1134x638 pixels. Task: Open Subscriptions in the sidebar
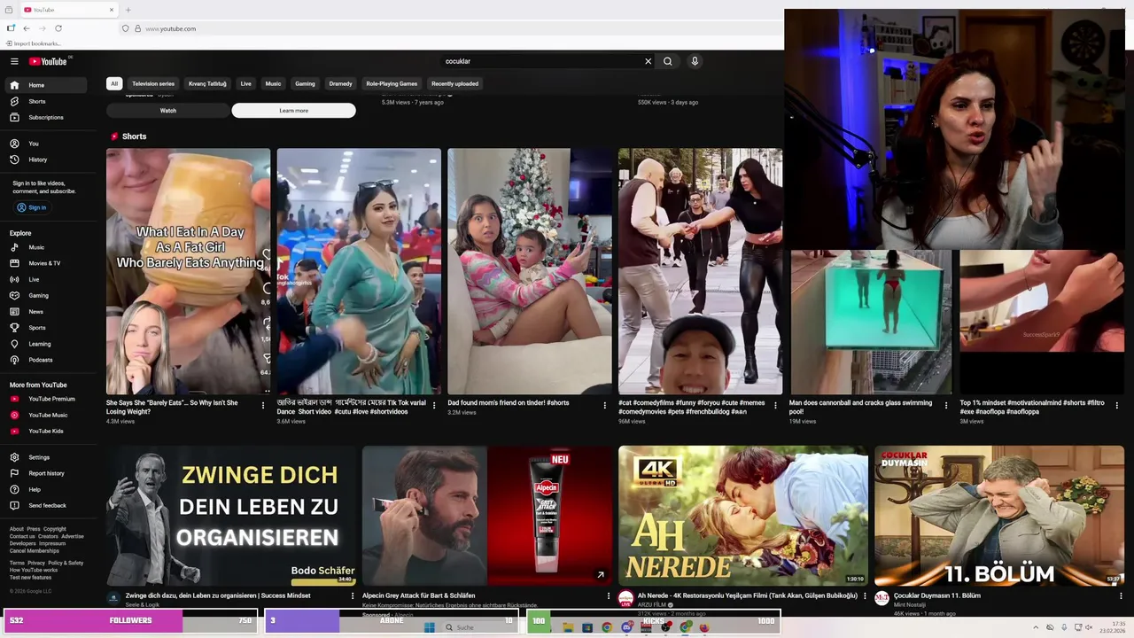coord(48,117)
